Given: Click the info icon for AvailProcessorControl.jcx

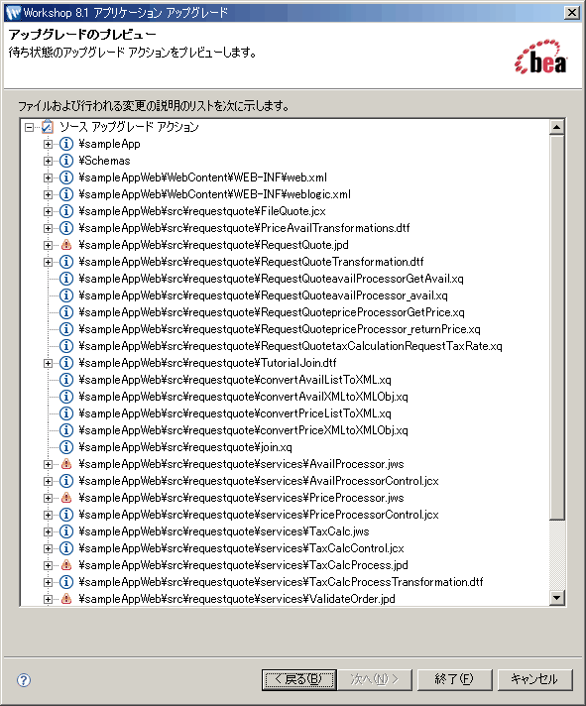Looking at the screenshot, I should coord(66,481).
